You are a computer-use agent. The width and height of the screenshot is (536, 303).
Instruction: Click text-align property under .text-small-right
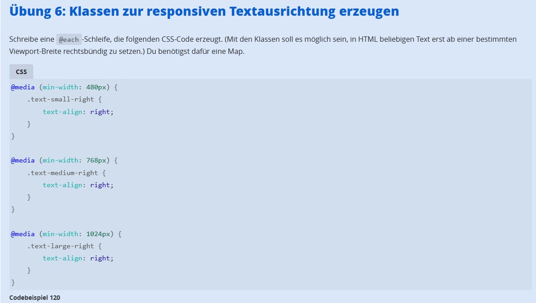(63, 112)
